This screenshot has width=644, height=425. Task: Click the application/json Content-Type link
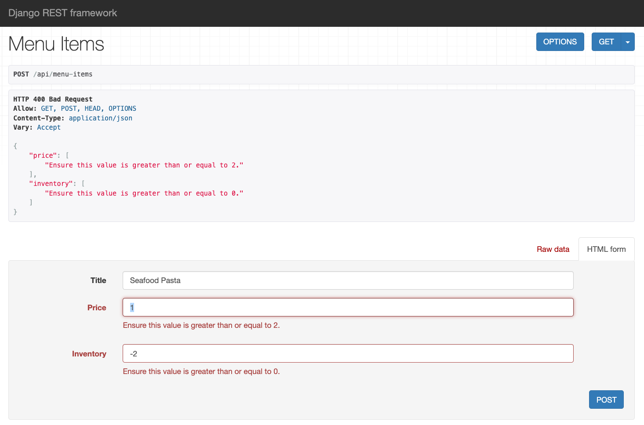click(100, 118)
